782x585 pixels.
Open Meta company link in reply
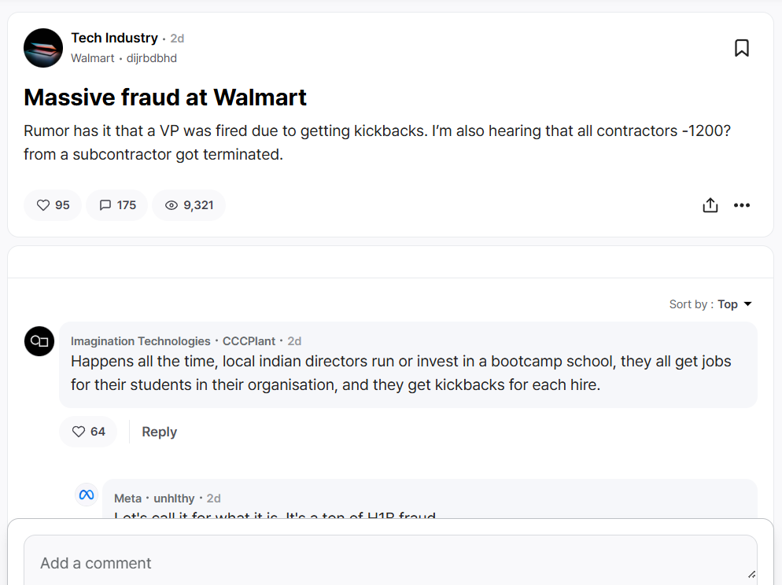(x=127, y=499)
